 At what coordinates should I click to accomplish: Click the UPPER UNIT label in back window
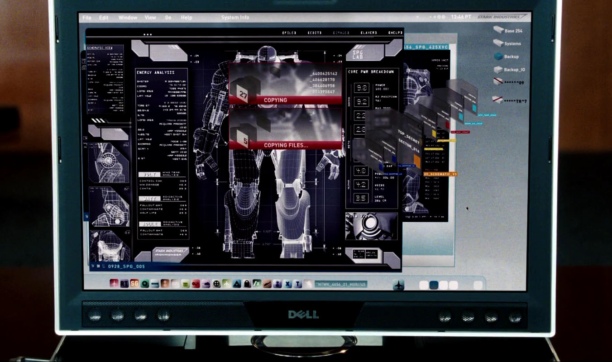point(440,60)
